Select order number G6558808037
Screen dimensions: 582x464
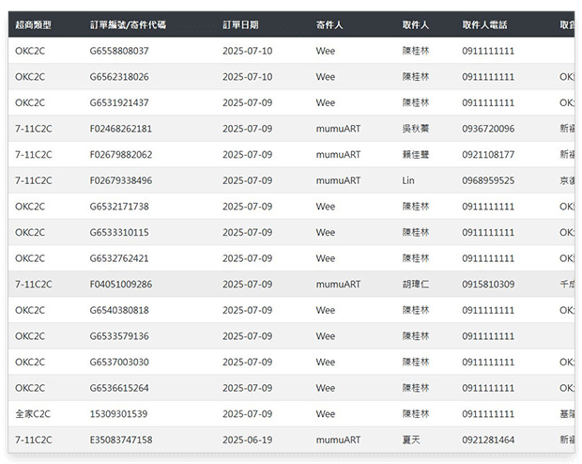pyautogui.click(x=119, y=51)
